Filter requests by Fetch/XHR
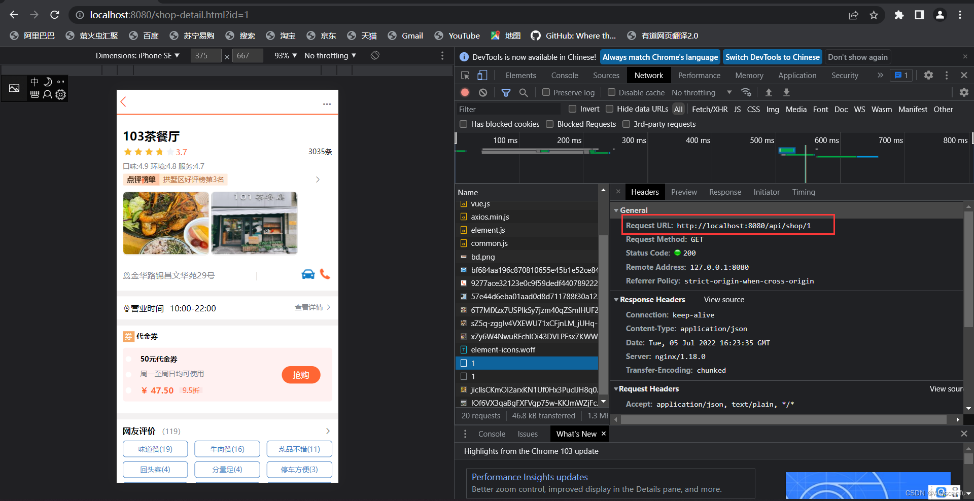The image size is (974, 501). [709, 109]
